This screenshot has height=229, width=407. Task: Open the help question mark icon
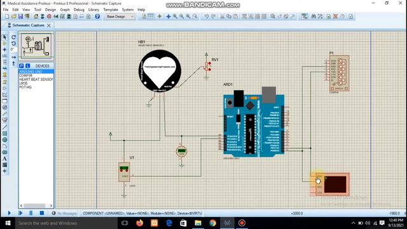[97, 17]
